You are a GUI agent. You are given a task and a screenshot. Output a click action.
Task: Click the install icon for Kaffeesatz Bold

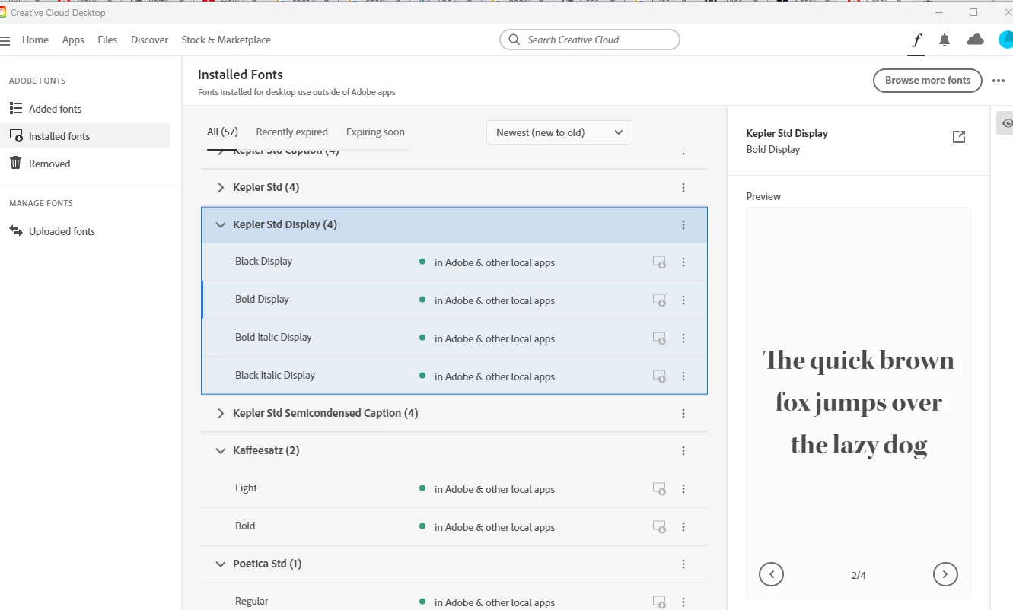(x=659, y=527)
